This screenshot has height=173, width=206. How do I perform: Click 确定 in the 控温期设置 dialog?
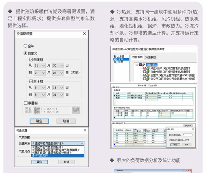[x=39, y=121]
